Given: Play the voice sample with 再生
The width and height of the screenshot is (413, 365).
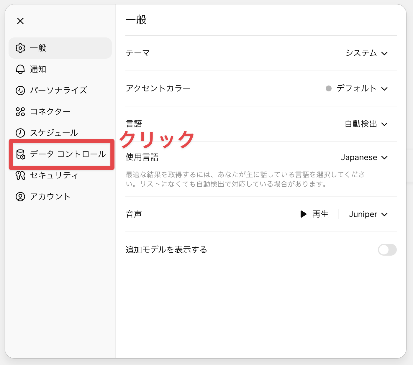Looking at the screenshot, I should (x=314, y=214).
